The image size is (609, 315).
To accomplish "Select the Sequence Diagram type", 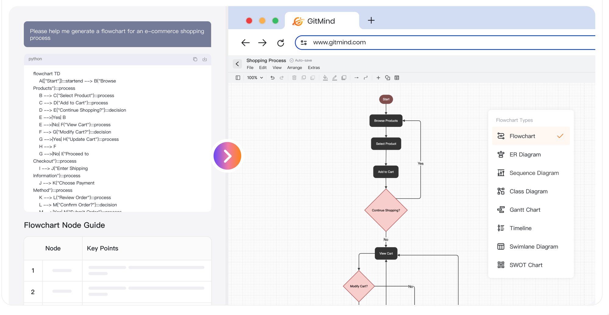I will [x=534, y=173].
